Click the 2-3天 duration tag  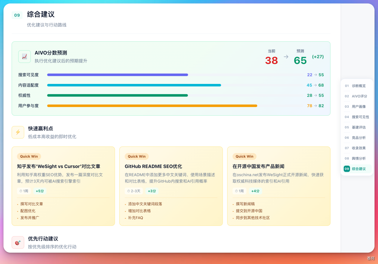134,191
